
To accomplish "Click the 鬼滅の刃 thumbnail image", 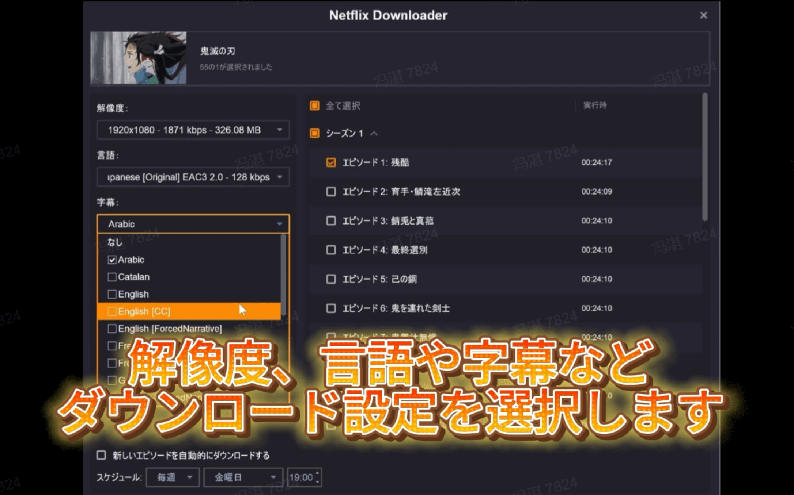I will (138, 58).
